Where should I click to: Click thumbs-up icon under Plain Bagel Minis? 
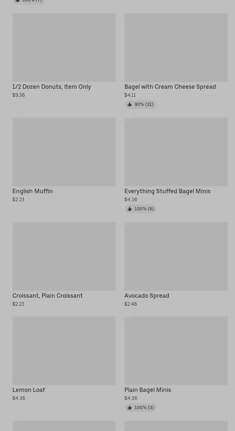coord(130,408)
